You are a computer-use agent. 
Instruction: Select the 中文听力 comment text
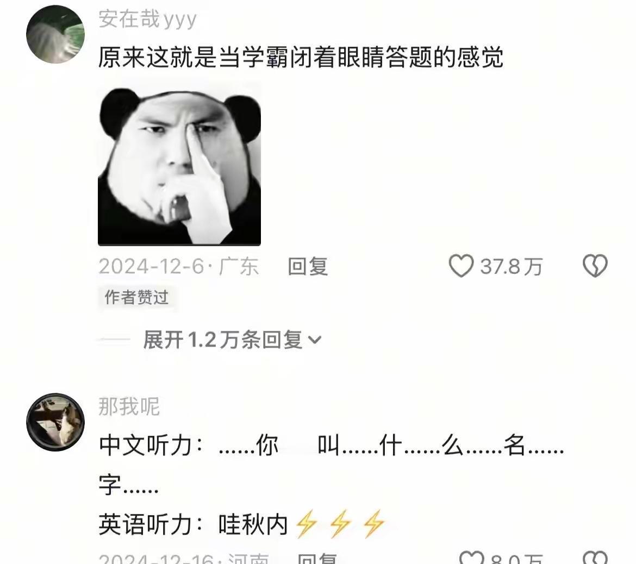click(x=331, y=465)
